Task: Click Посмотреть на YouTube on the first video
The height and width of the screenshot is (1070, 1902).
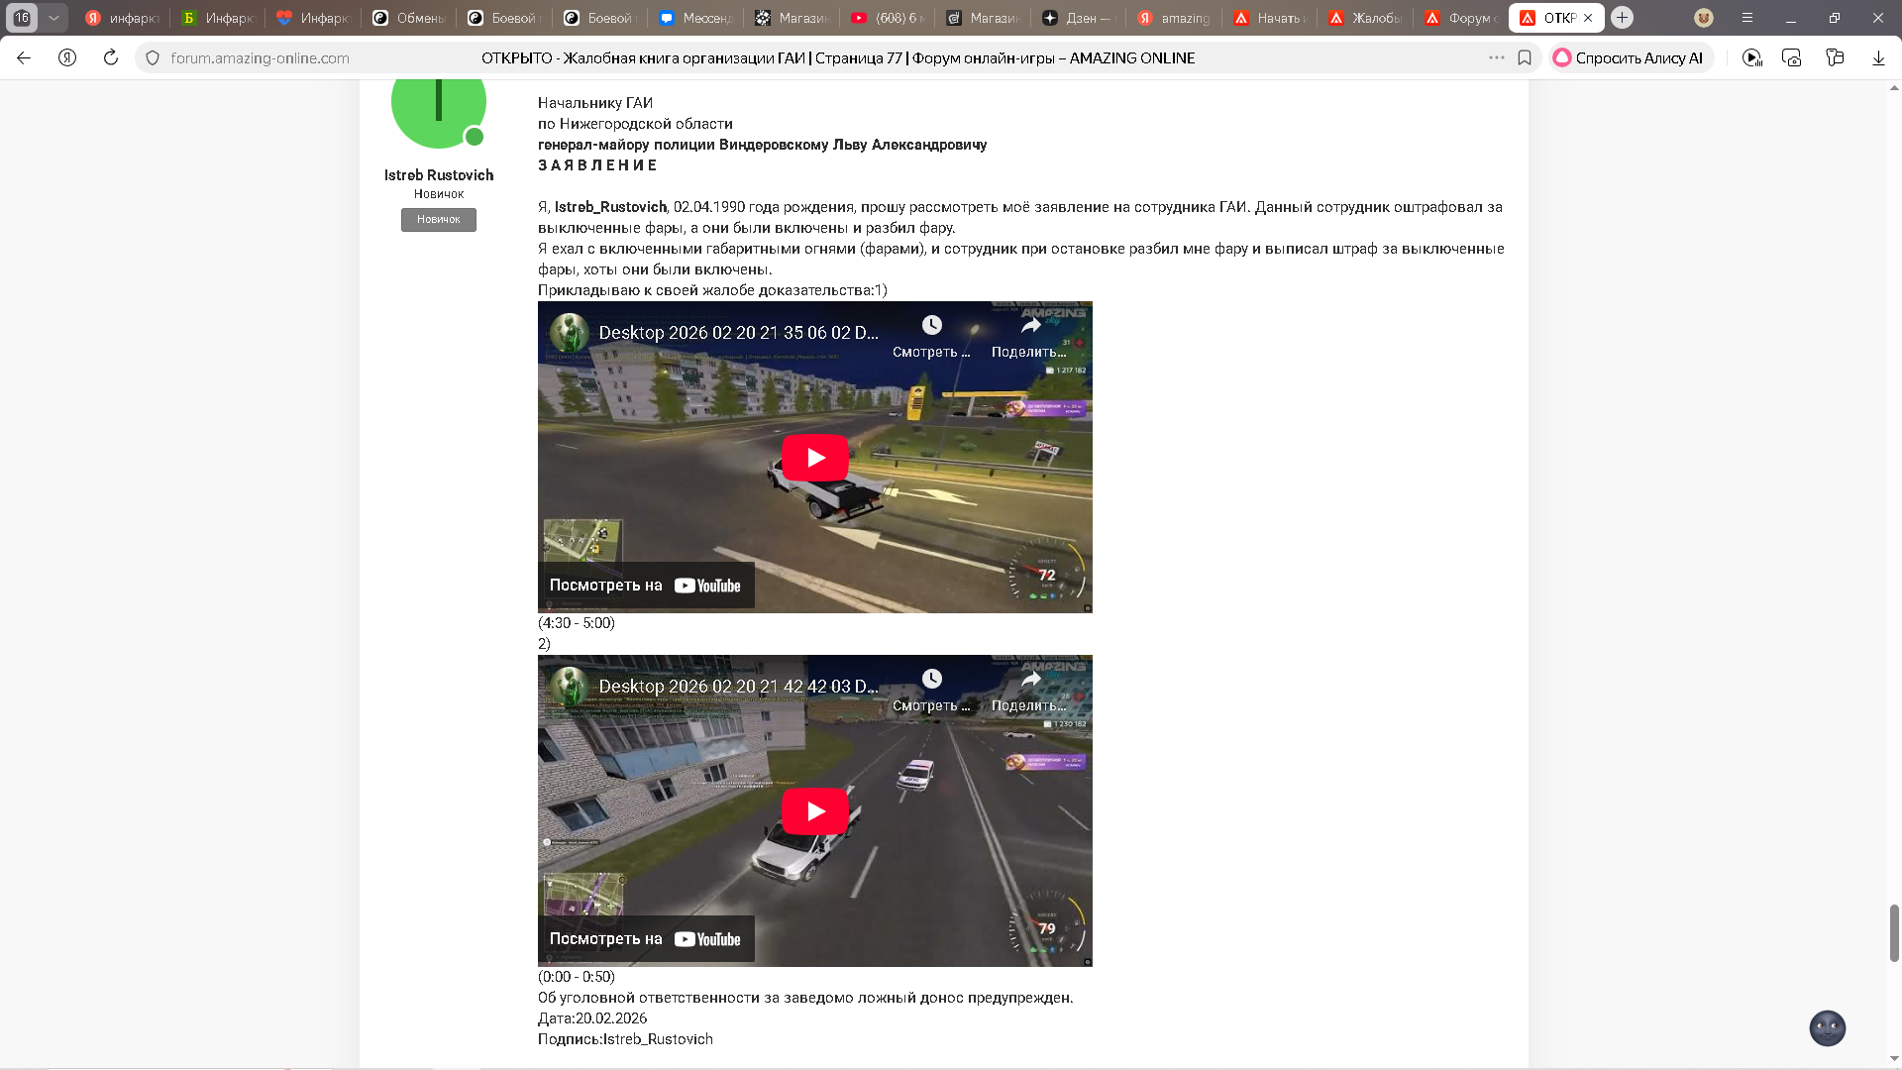Action: point(645,586)
